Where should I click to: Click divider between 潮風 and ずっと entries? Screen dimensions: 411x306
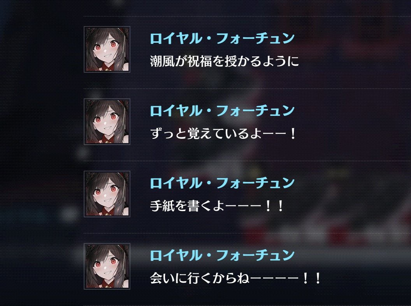[247, 89]
